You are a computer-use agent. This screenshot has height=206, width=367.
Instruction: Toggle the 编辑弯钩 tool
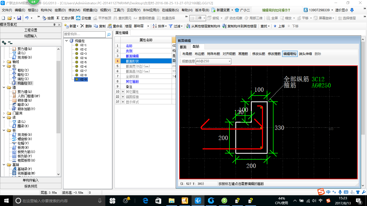tap(290, 54)
